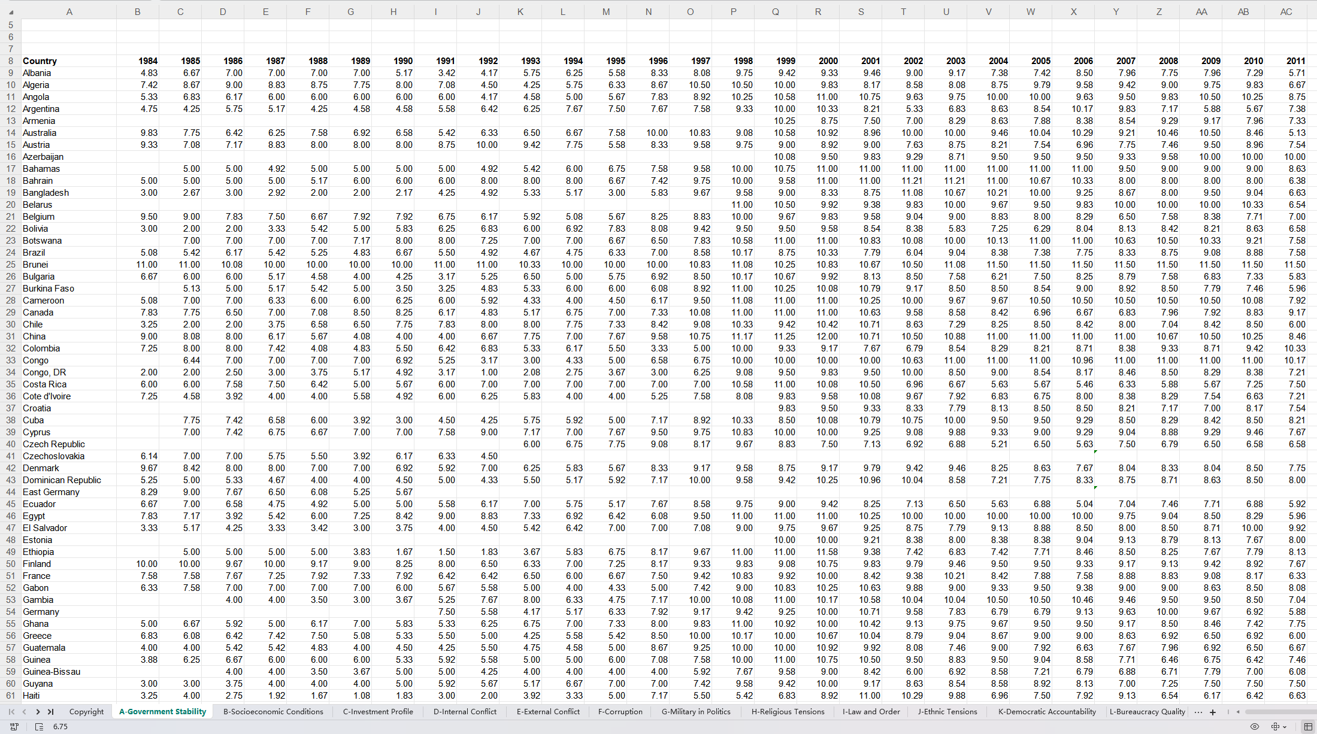Click the status bar list icon beside 6.75
Viewport: 1317px width, 734px height.
pyautogui.click(x=40, y=726)
